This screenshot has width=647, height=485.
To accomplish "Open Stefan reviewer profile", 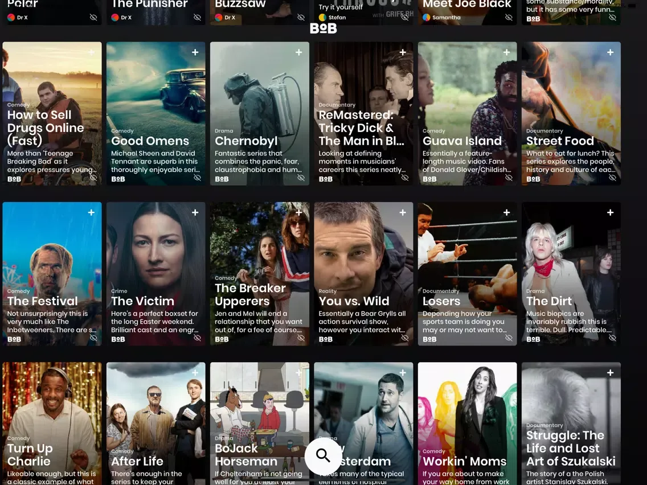I will [333, 17].
